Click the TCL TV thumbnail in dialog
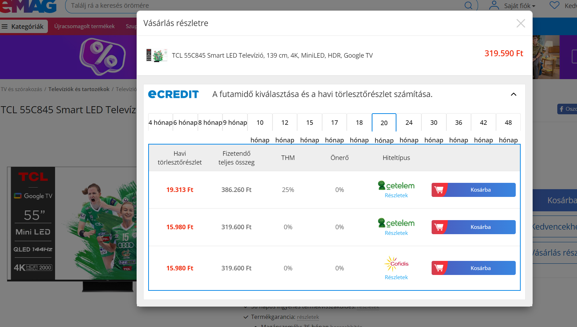The image size is (577, 327). pos(157,55)
